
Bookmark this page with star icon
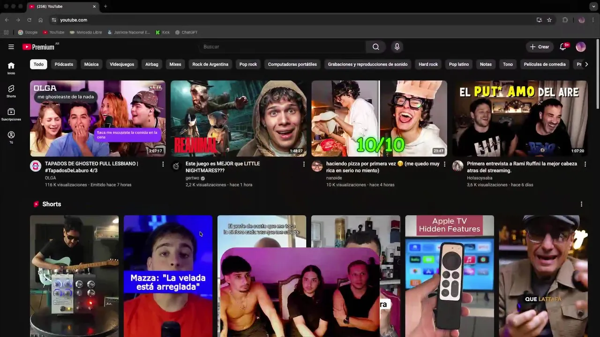pos(549,20)
